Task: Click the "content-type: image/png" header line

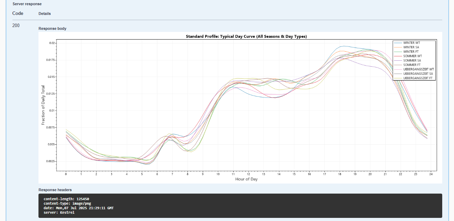Action: [x=67, y=203]
